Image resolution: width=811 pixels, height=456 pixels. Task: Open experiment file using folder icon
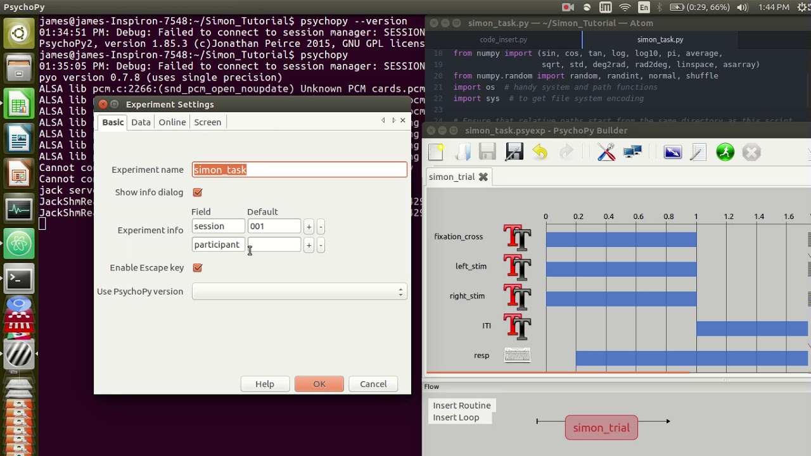[463, 152]
